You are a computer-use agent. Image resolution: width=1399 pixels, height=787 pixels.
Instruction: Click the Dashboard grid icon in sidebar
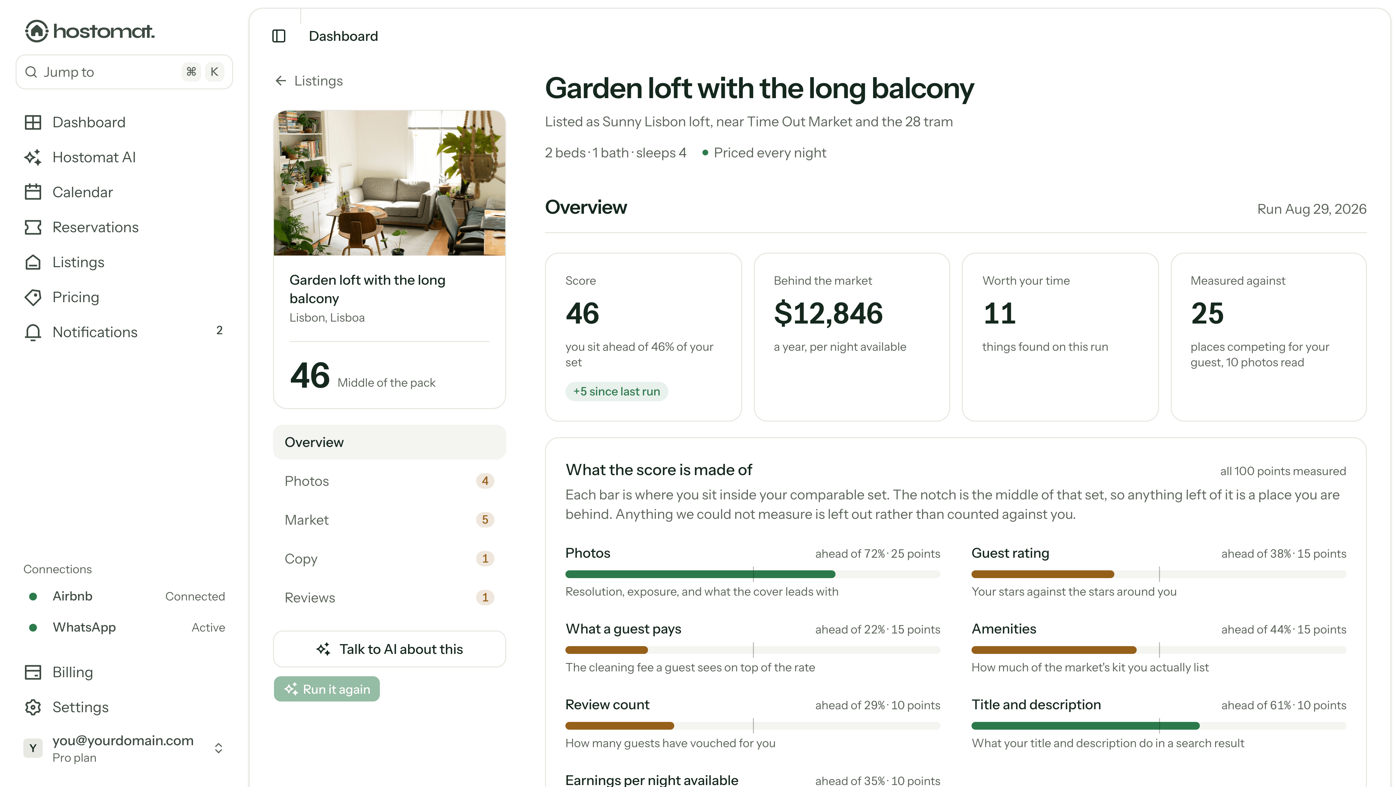tap(33, 122)
